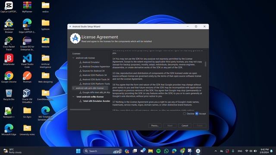The height and width of the screenshot is (155, 276).
Task: Select the vedios folder on desktop
Action: point(45,7)
